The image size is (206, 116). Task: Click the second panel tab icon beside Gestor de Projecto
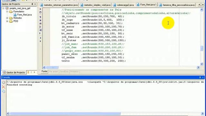tap(28, 72)
